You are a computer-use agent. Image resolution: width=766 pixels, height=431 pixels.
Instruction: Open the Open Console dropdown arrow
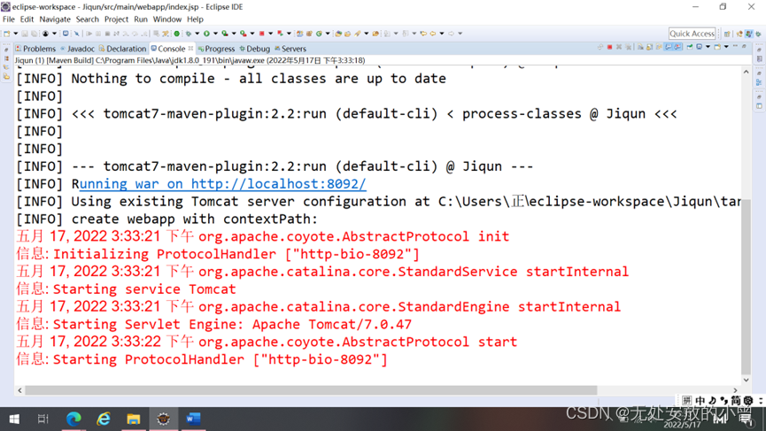pyautogui.click(x=726, y=47)
